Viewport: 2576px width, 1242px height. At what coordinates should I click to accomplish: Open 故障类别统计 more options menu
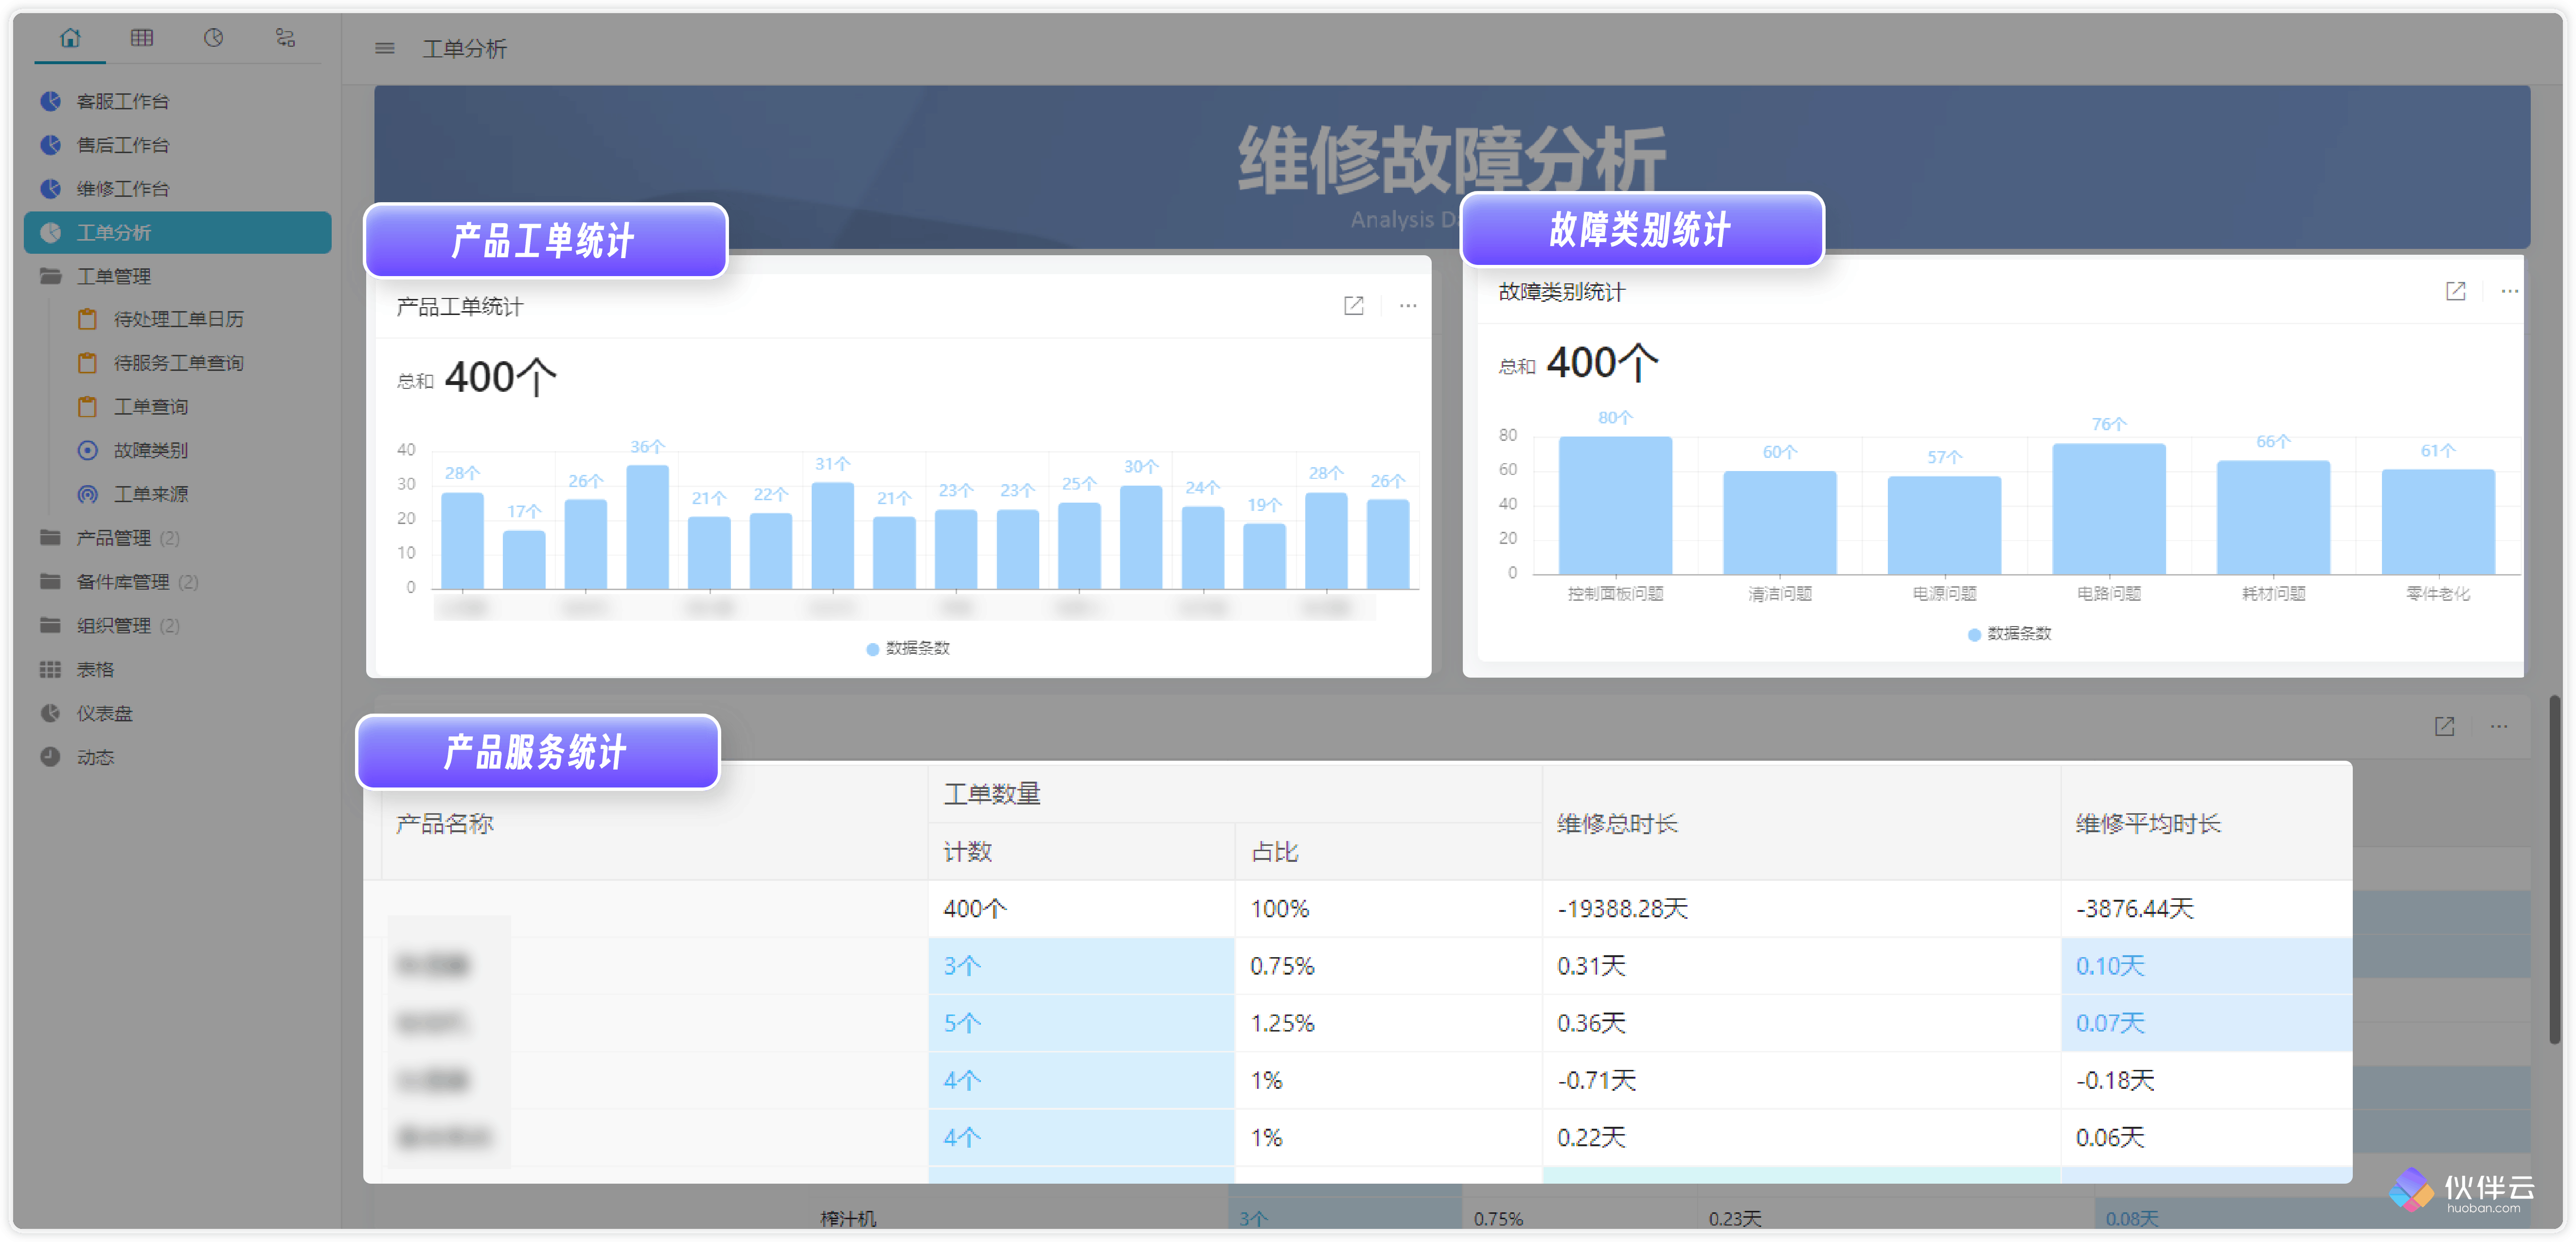point(2510,291)
